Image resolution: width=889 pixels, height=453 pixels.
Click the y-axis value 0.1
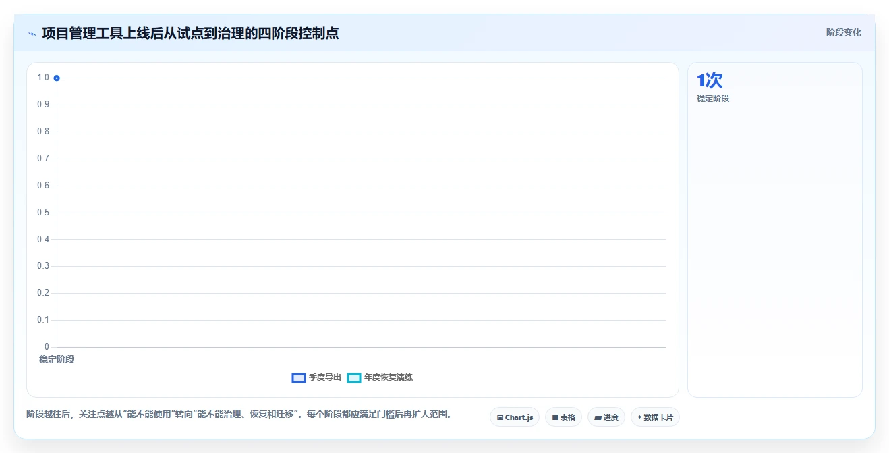(x=43, y=320)
